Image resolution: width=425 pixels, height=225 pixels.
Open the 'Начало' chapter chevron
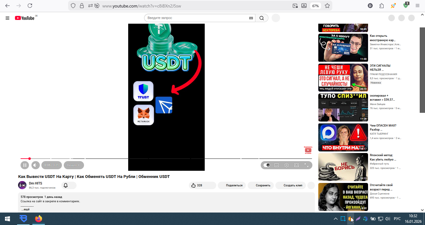point(74,165)
